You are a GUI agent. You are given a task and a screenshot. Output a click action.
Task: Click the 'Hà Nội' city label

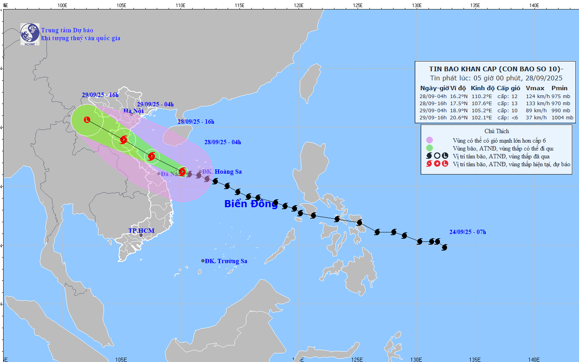(x=134, y=111)
